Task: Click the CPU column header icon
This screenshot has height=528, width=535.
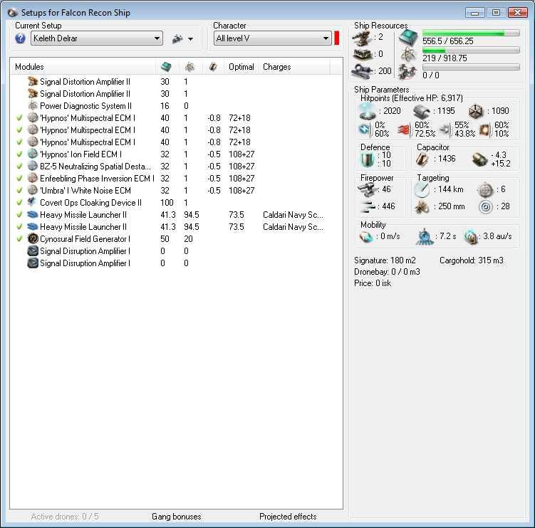Action: coord(166,67)
